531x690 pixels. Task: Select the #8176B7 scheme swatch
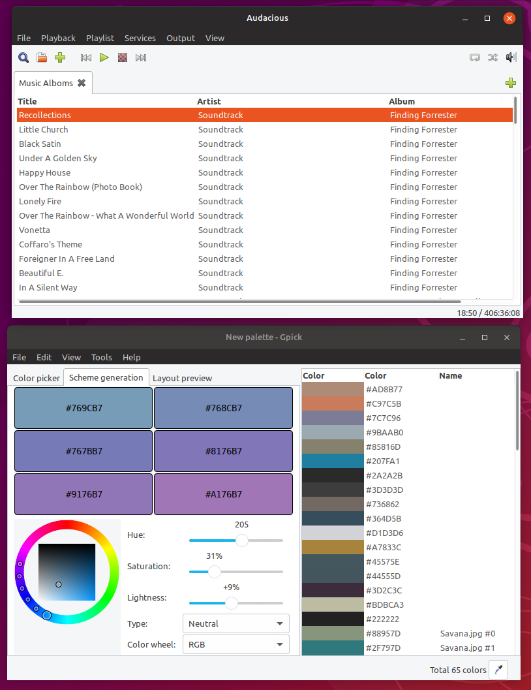click(x=223, y=451)
